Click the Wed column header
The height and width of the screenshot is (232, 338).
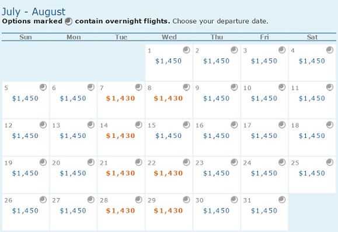pos(169,37)
